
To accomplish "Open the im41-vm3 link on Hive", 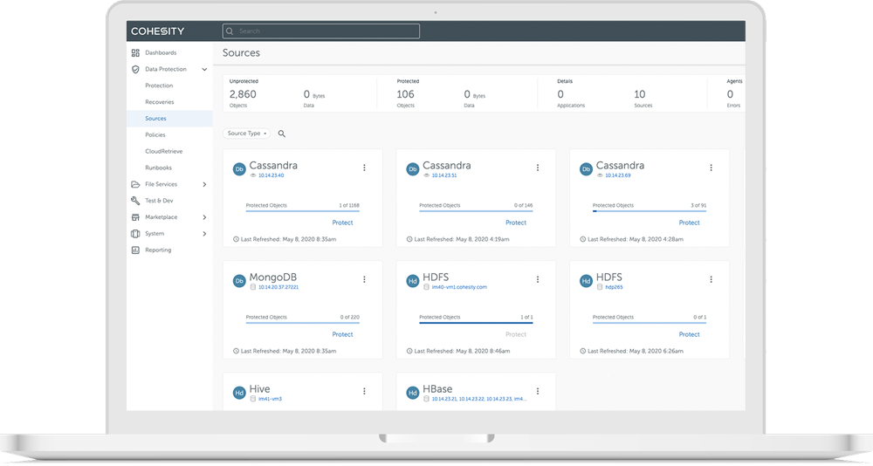I will click(x=270, y=399).
